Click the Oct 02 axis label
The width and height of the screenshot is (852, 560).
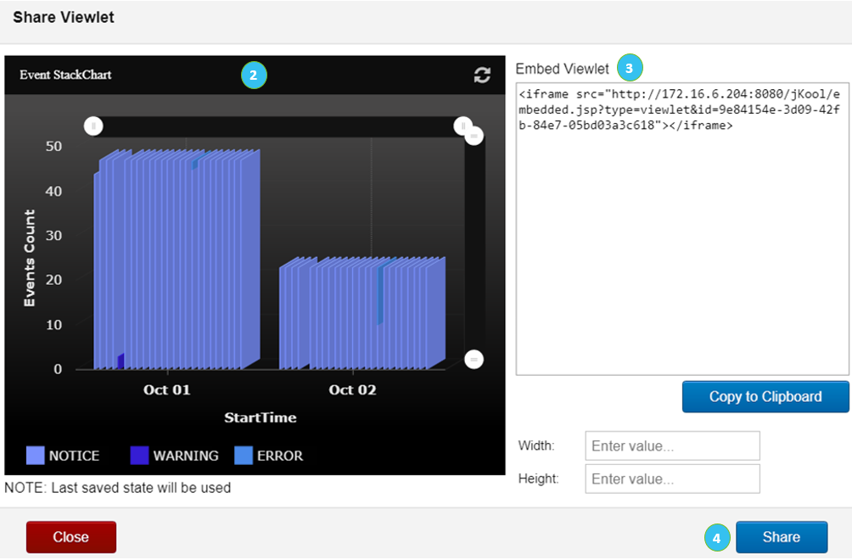353,390
